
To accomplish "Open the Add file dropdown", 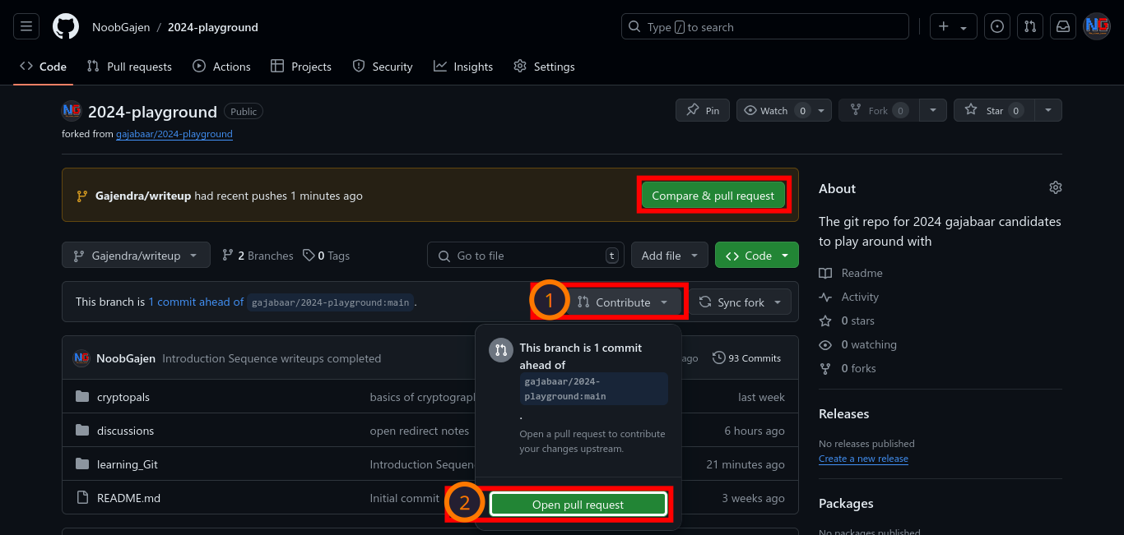I will [670, 256].
